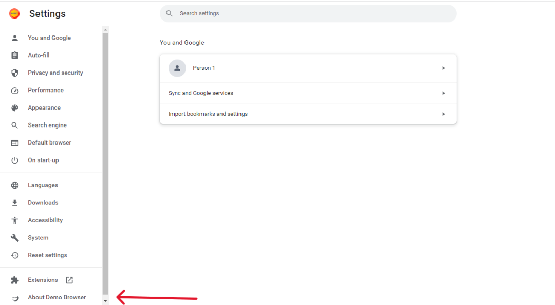
Task: Open the Person 1 profile row
Action: tap(308, 68)
